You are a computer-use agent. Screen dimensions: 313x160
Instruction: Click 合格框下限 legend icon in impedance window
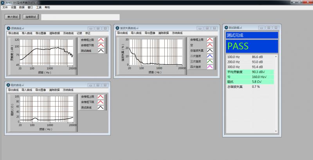pyautogui.click(x=101, y=102)
